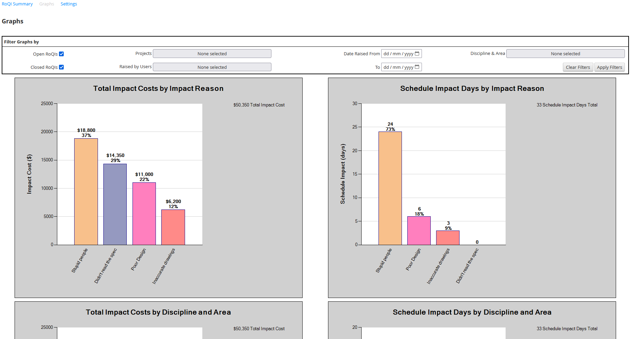Navigate to RoQI Summary

click(x=17, y=4)
